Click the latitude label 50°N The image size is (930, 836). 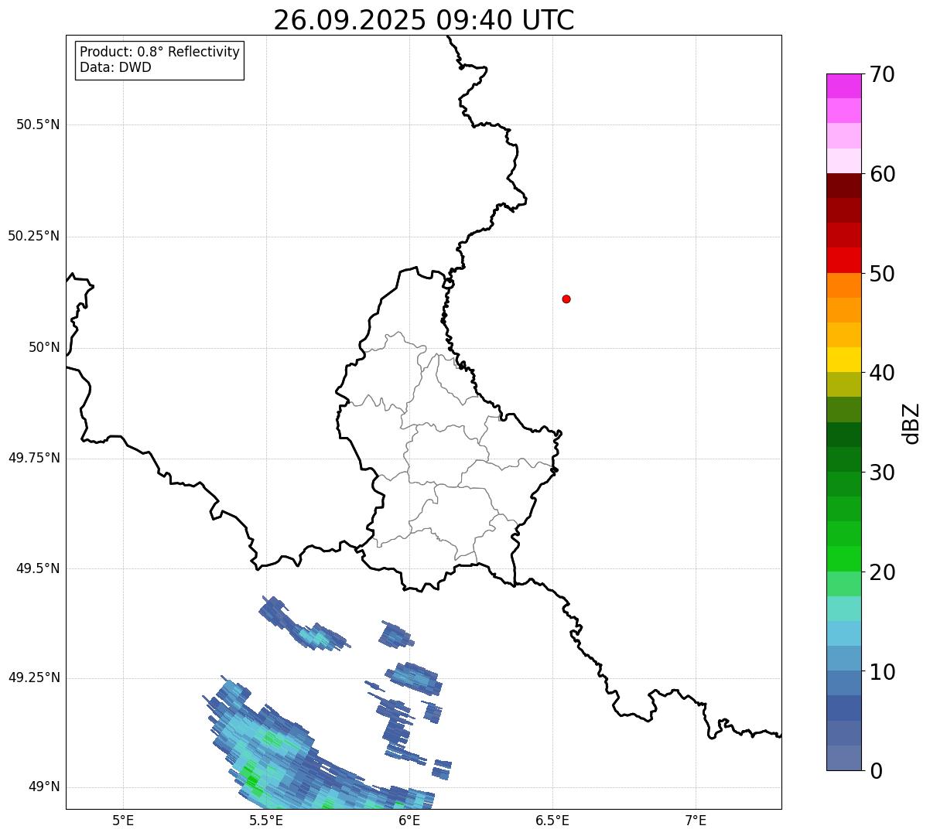44,347
